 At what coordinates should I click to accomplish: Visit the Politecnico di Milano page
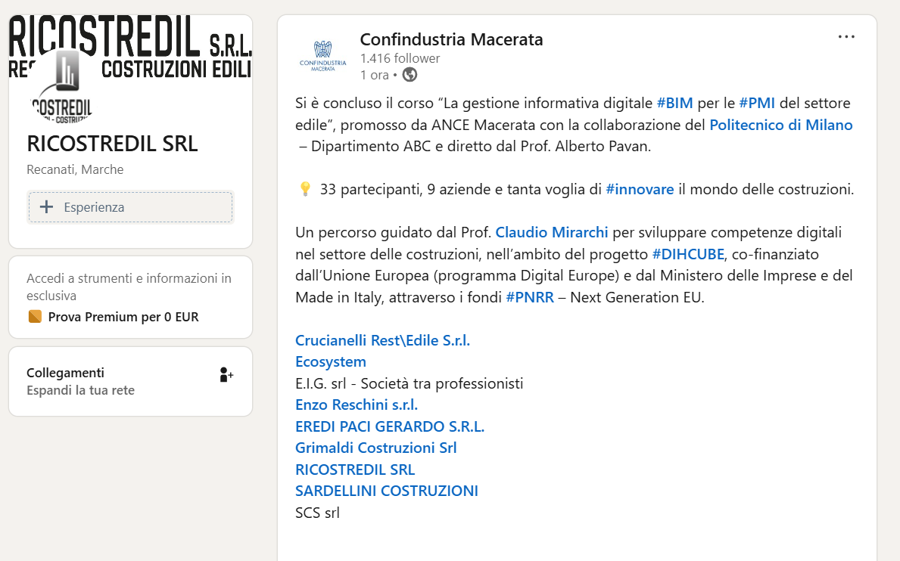click(780, 125)
